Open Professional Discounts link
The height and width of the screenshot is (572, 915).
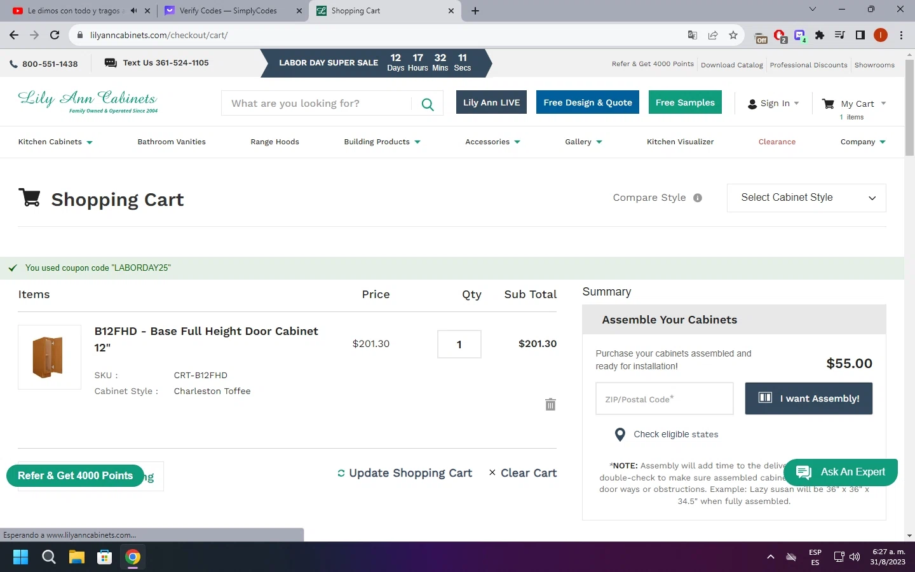point(808,65)
